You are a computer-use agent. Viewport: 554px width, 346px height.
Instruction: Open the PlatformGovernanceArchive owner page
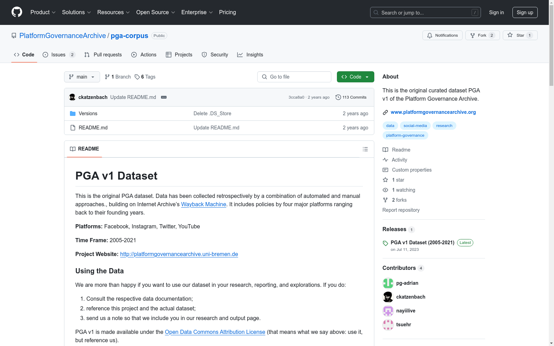pos(63,36)
